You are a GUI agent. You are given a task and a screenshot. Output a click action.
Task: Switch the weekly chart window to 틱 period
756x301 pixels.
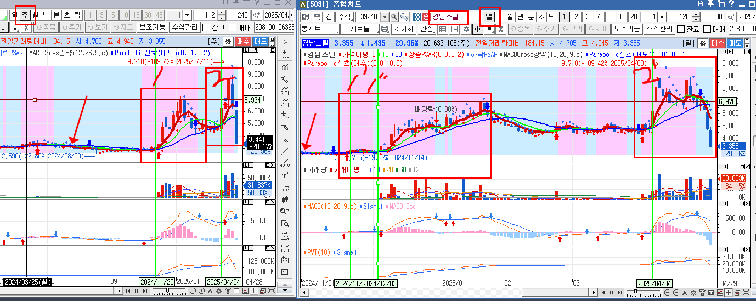76,15
